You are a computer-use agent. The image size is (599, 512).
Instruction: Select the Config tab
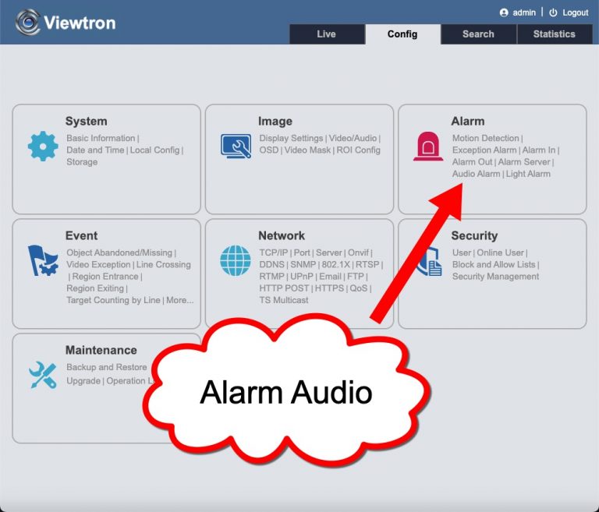coord(402,34)
